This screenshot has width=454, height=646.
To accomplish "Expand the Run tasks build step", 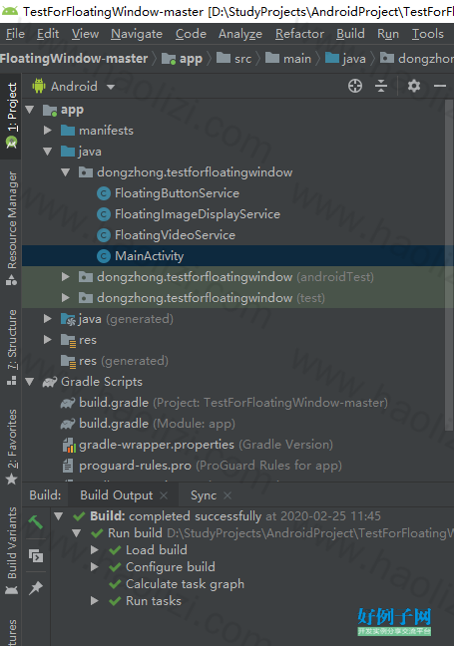I will 95,601.
